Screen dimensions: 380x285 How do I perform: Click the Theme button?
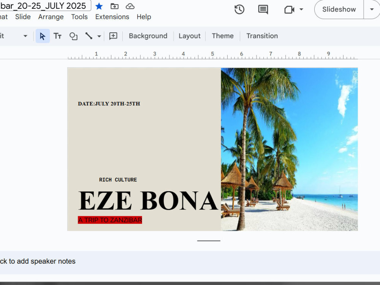223,36
